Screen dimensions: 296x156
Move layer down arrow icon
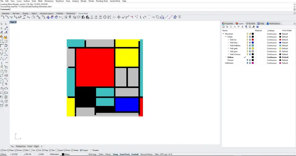click(239, 27)
